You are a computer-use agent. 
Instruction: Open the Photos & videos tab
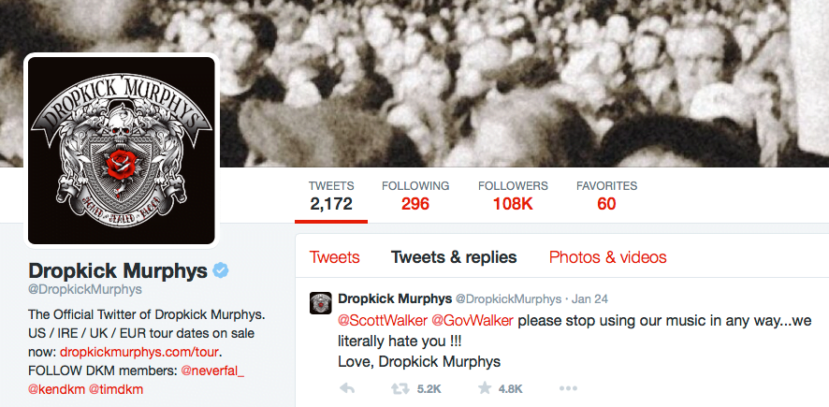(608, 257)
